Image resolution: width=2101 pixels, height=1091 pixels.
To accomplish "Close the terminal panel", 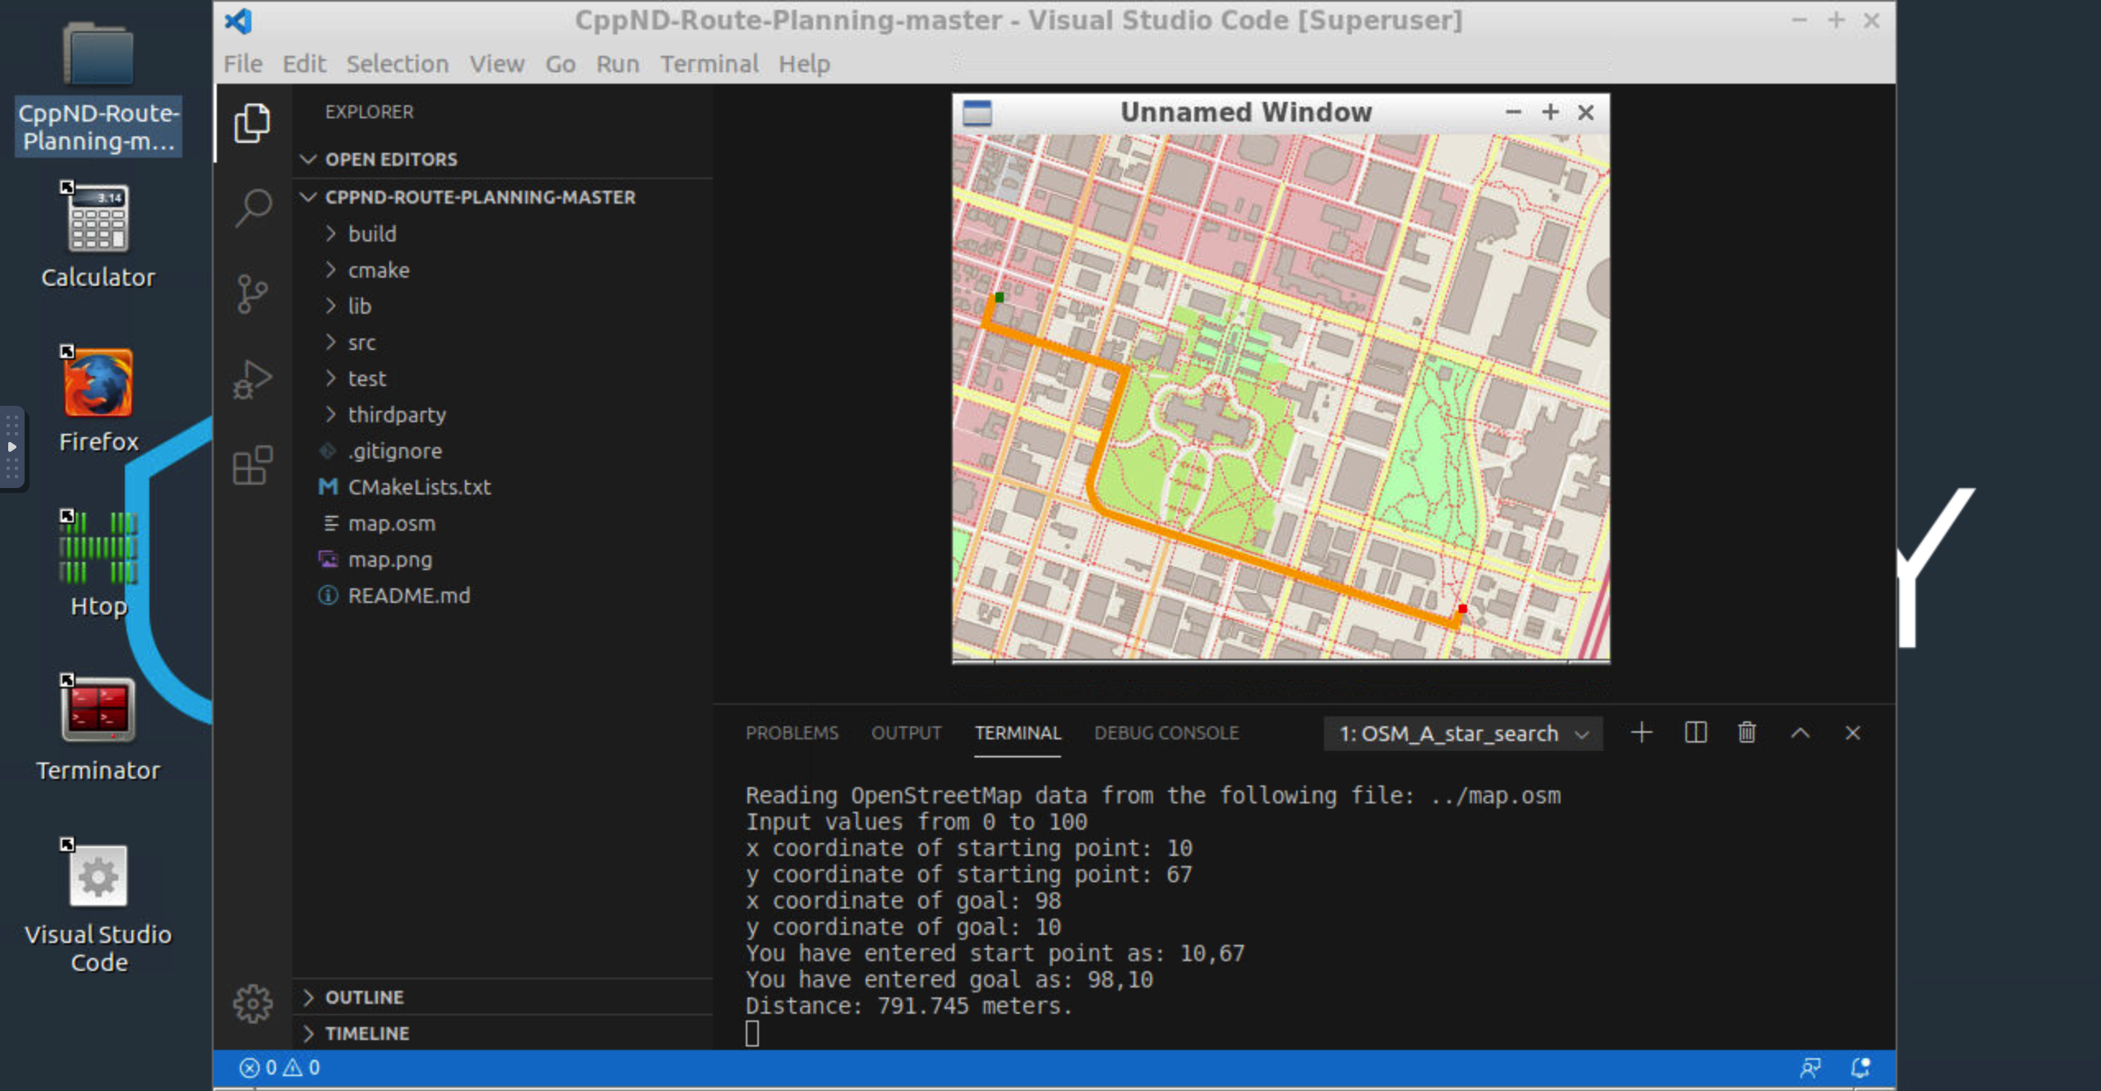I will tap(1852, 732).
